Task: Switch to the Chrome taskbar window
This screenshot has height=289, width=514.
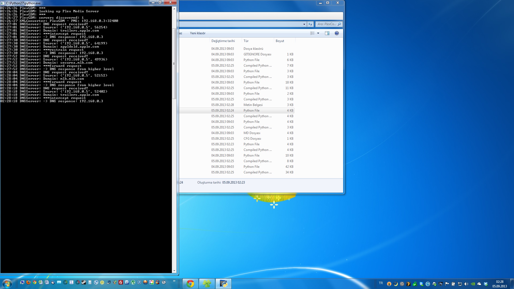Action: 190,284
